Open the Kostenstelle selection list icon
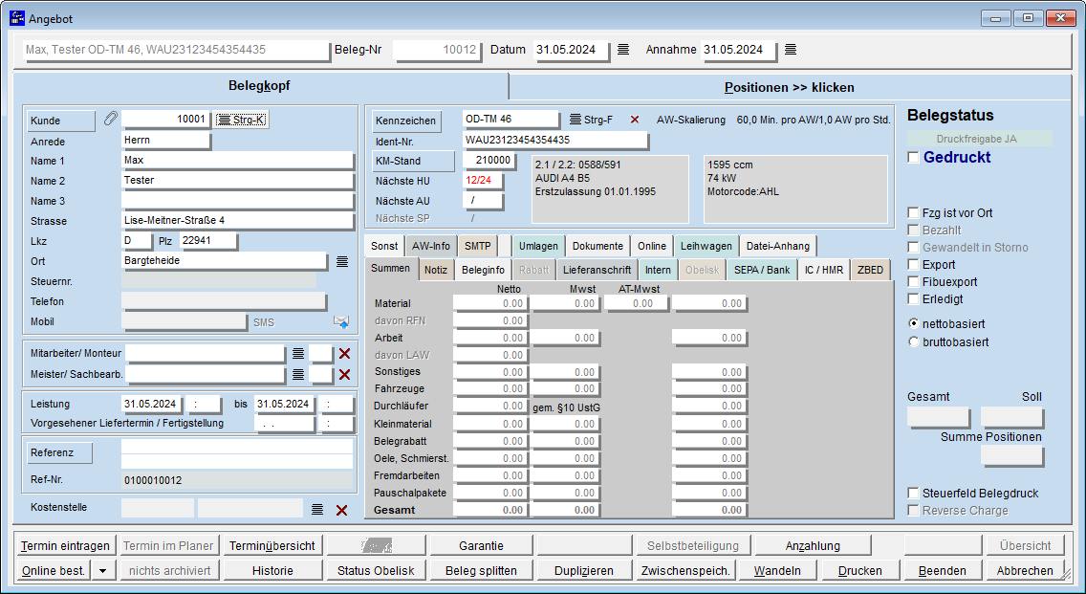The width and height of the screenshot is (1086, 594). point(317,510)
